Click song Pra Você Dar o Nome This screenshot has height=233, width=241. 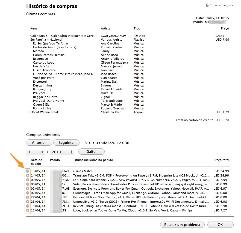48,101
